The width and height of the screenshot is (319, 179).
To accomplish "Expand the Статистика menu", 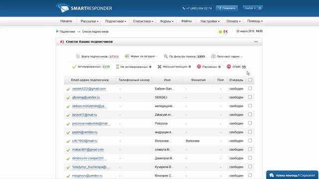I will (x=143, y=21).
